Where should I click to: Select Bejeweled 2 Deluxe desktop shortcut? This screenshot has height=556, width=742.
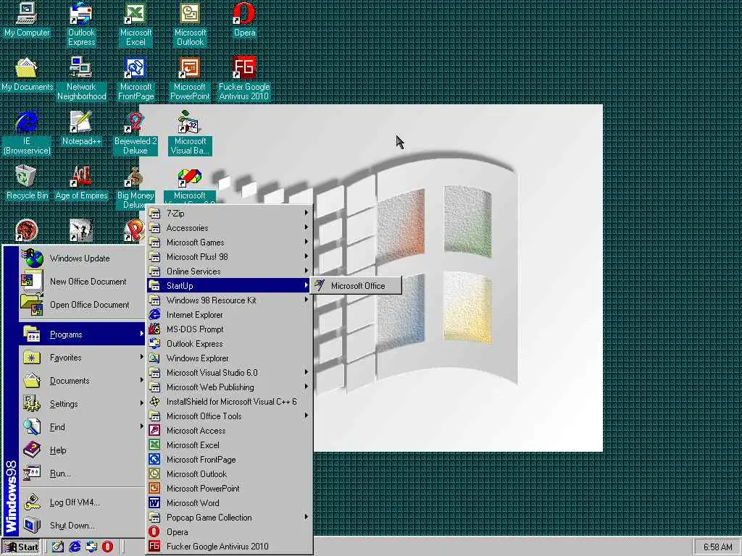[136, 133]
